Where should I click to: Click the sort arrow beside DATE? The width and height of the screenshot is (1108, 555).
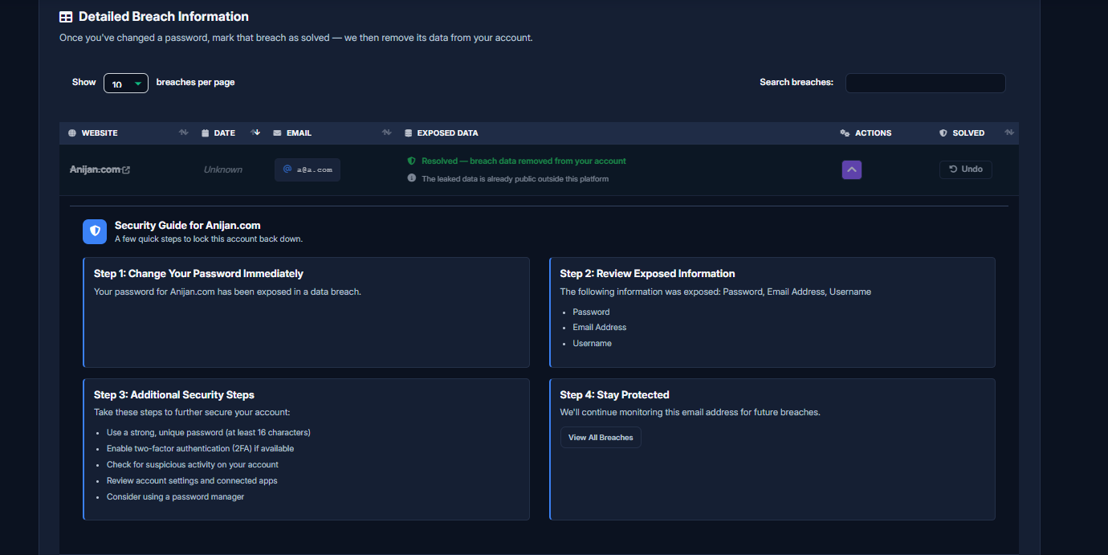coord(256,133)
